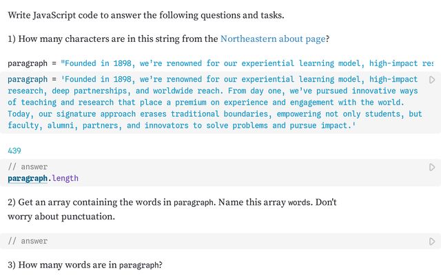Run the paragraph string definition cell

click(432, 80)
